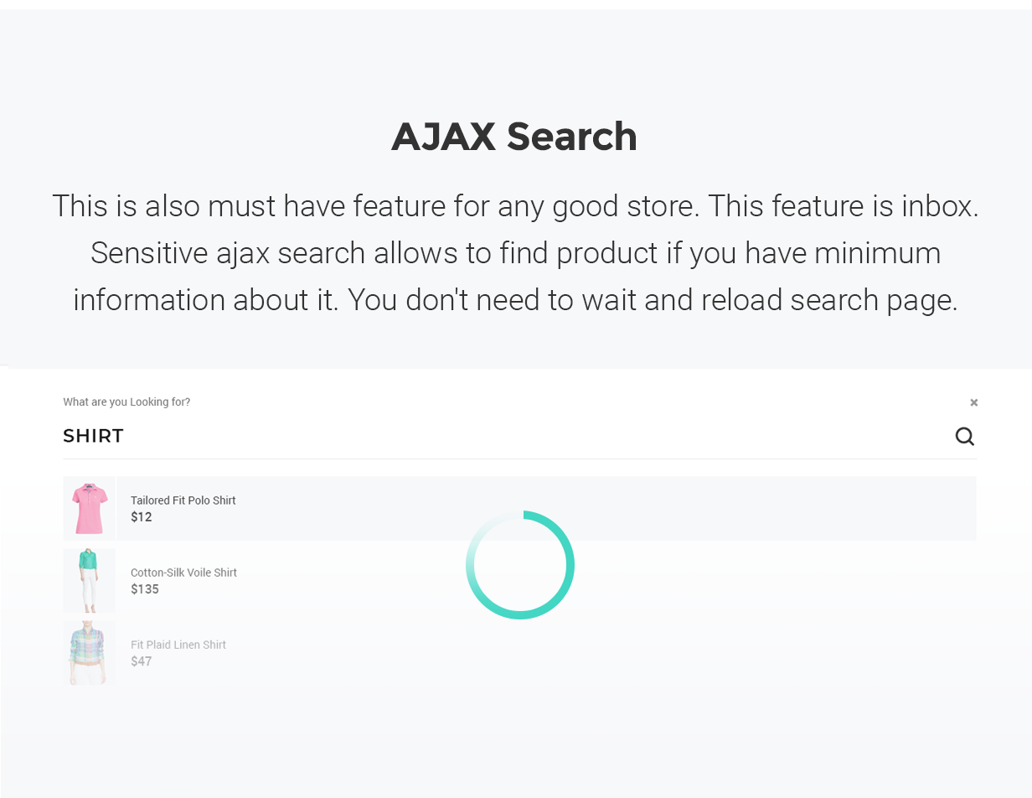Click the AJAX Search heading
The width and height of the screenshot is (1032, 798).
(514, 137)
